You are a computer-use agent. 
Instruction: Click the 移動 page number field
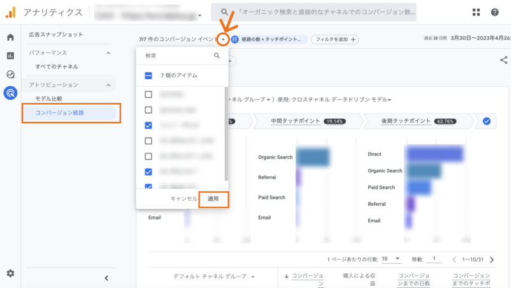(434, 259)
